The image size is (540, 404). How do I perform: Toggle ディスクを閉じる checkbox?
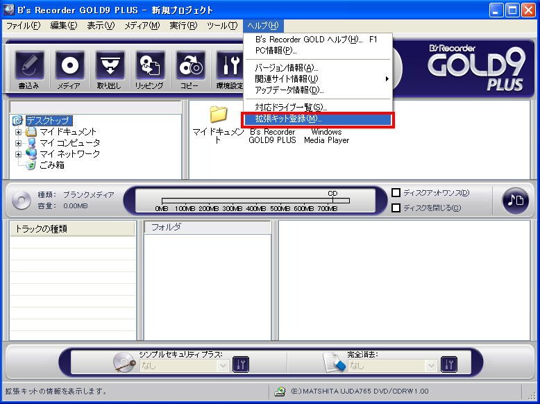tap(396, 208)
